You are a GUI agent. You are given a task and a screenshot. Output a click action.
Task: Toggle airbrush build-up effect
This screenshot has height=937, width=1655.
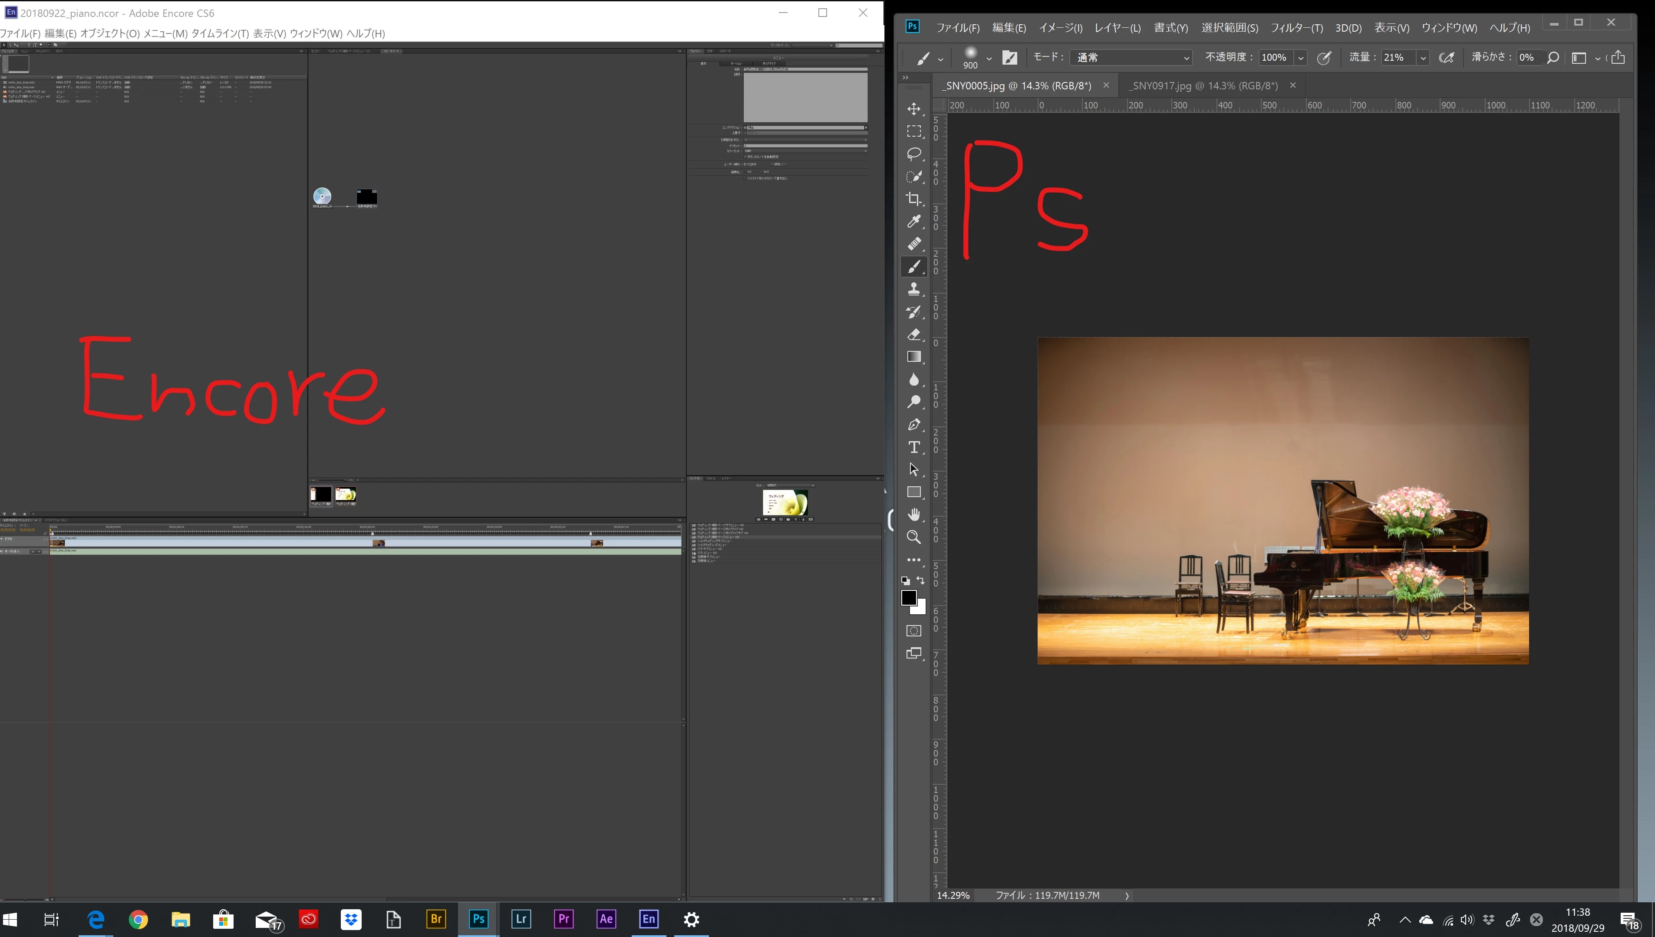1446,58
